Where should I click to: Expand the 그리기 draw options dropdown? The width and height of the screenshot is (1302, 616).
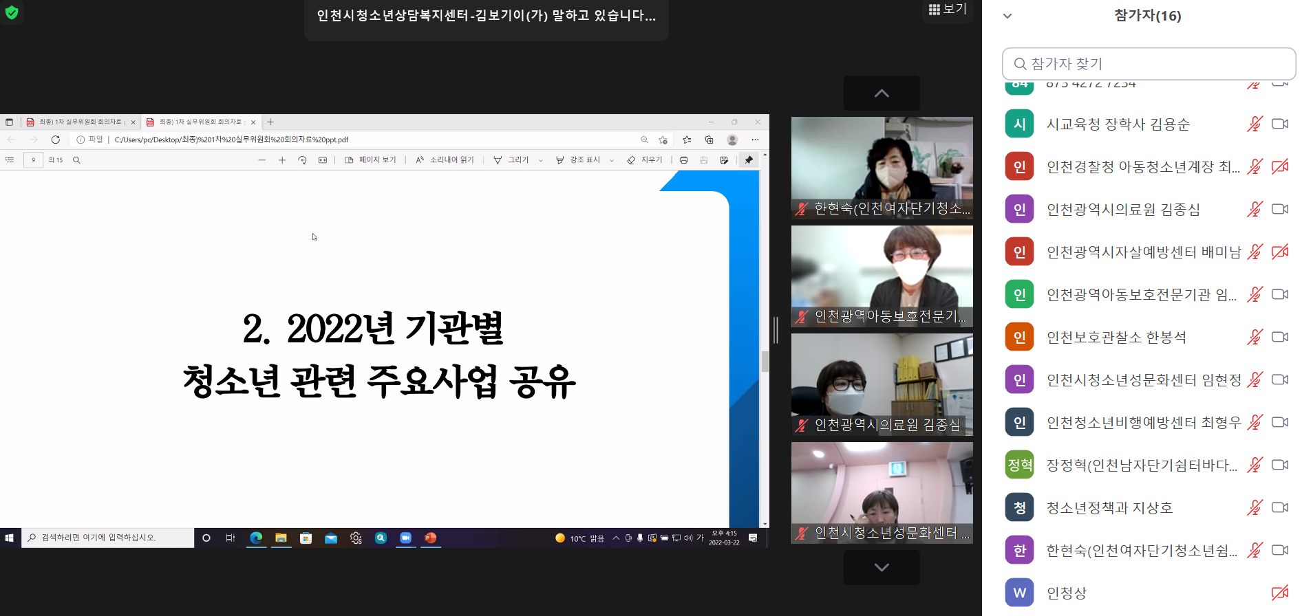click(540, 160)
